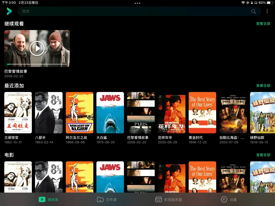The width and height of the screenshot is (275, 206).
Task: Open 查看全部 for 最近添加
Action: pyautogui.click(x=263, y=85)
